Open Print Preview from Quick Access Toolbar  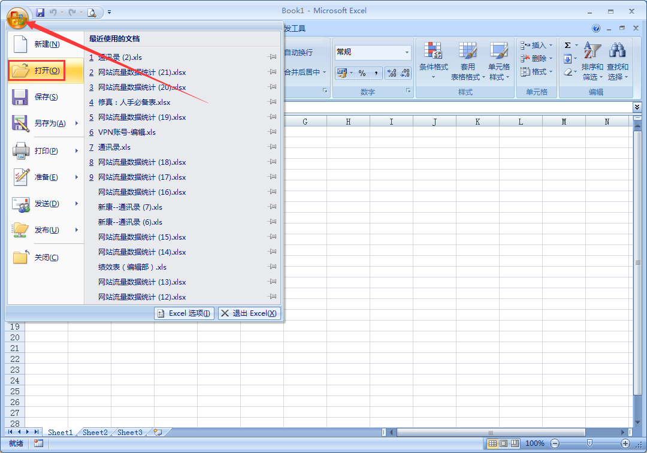tap(92, 11)
